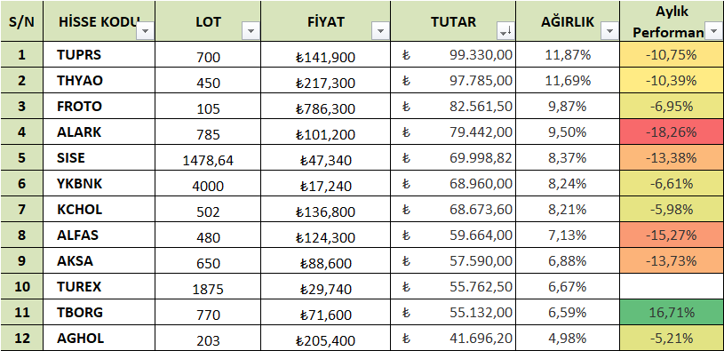Select the THYAO stock code cell
Screen dimensions: 724x351
pos(99,81)
